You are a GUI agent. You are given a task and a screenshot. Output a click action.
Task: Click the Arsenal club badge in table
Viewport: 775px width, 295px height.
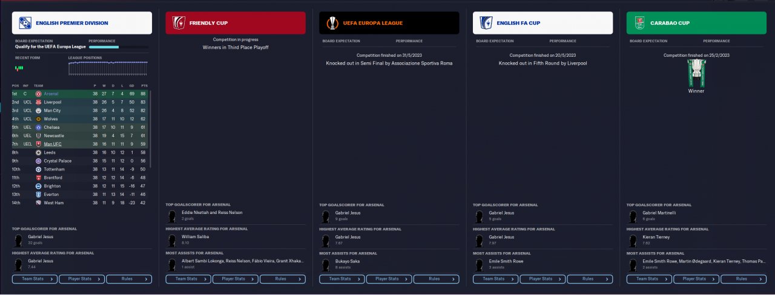tap(39, 94)
